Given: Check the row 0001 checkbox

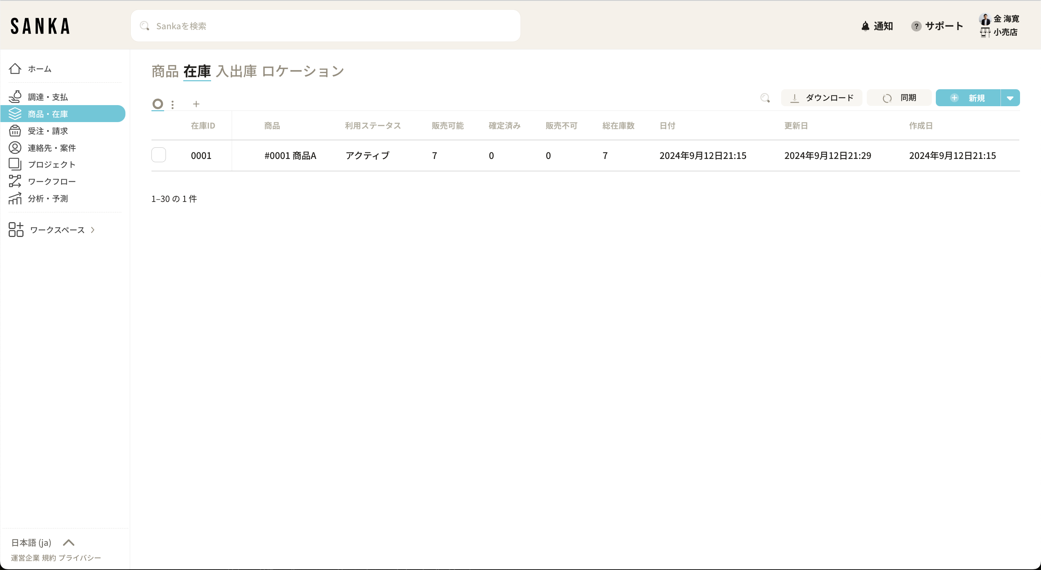Looking at the screenshot, I should [158, 155].
